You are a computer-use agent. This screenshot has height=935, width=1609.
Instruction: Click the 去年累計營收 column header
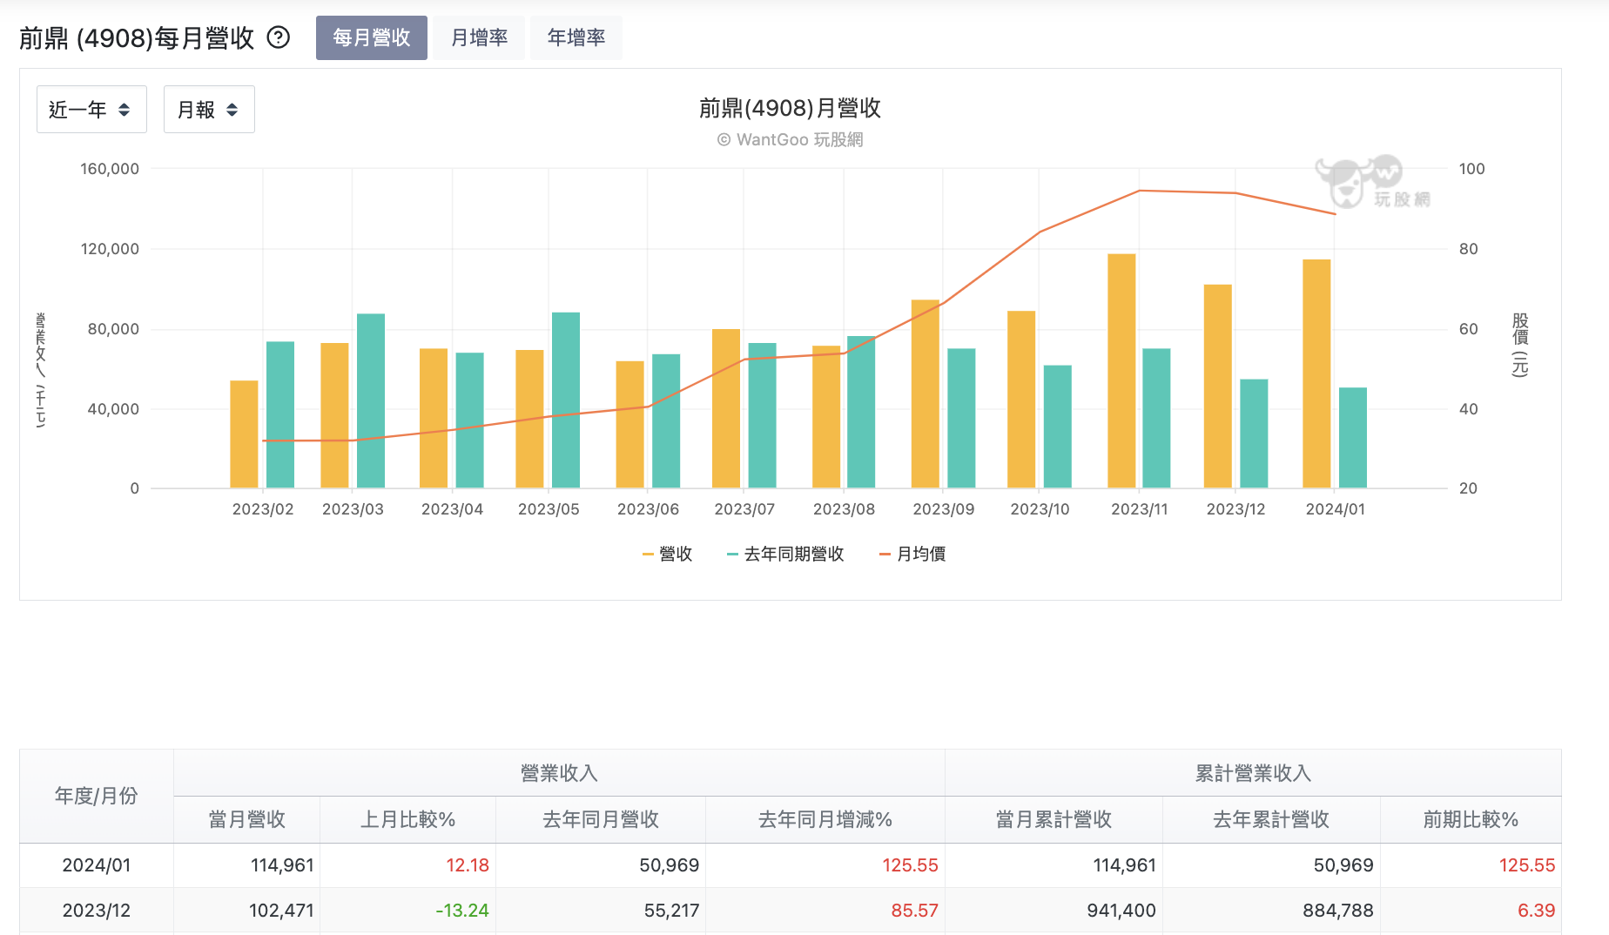coord(1271,819)
